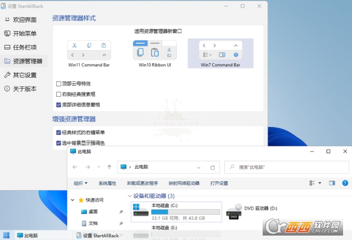Click the Windows Start button on taskbar
The width and height of the screenshot is (352, 240).
tap(7, 235)
